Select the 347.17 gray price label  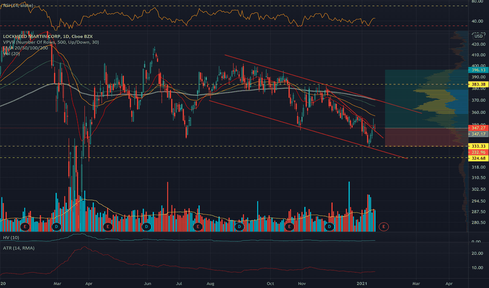pos(479,134)
